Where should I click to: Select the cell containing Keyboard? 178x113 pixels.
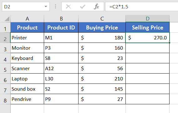[x=27, y=58]
